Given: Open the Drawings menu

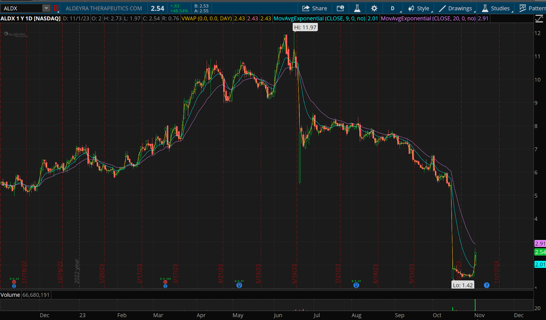Looking at the screenshot, I should pos(456,8).
